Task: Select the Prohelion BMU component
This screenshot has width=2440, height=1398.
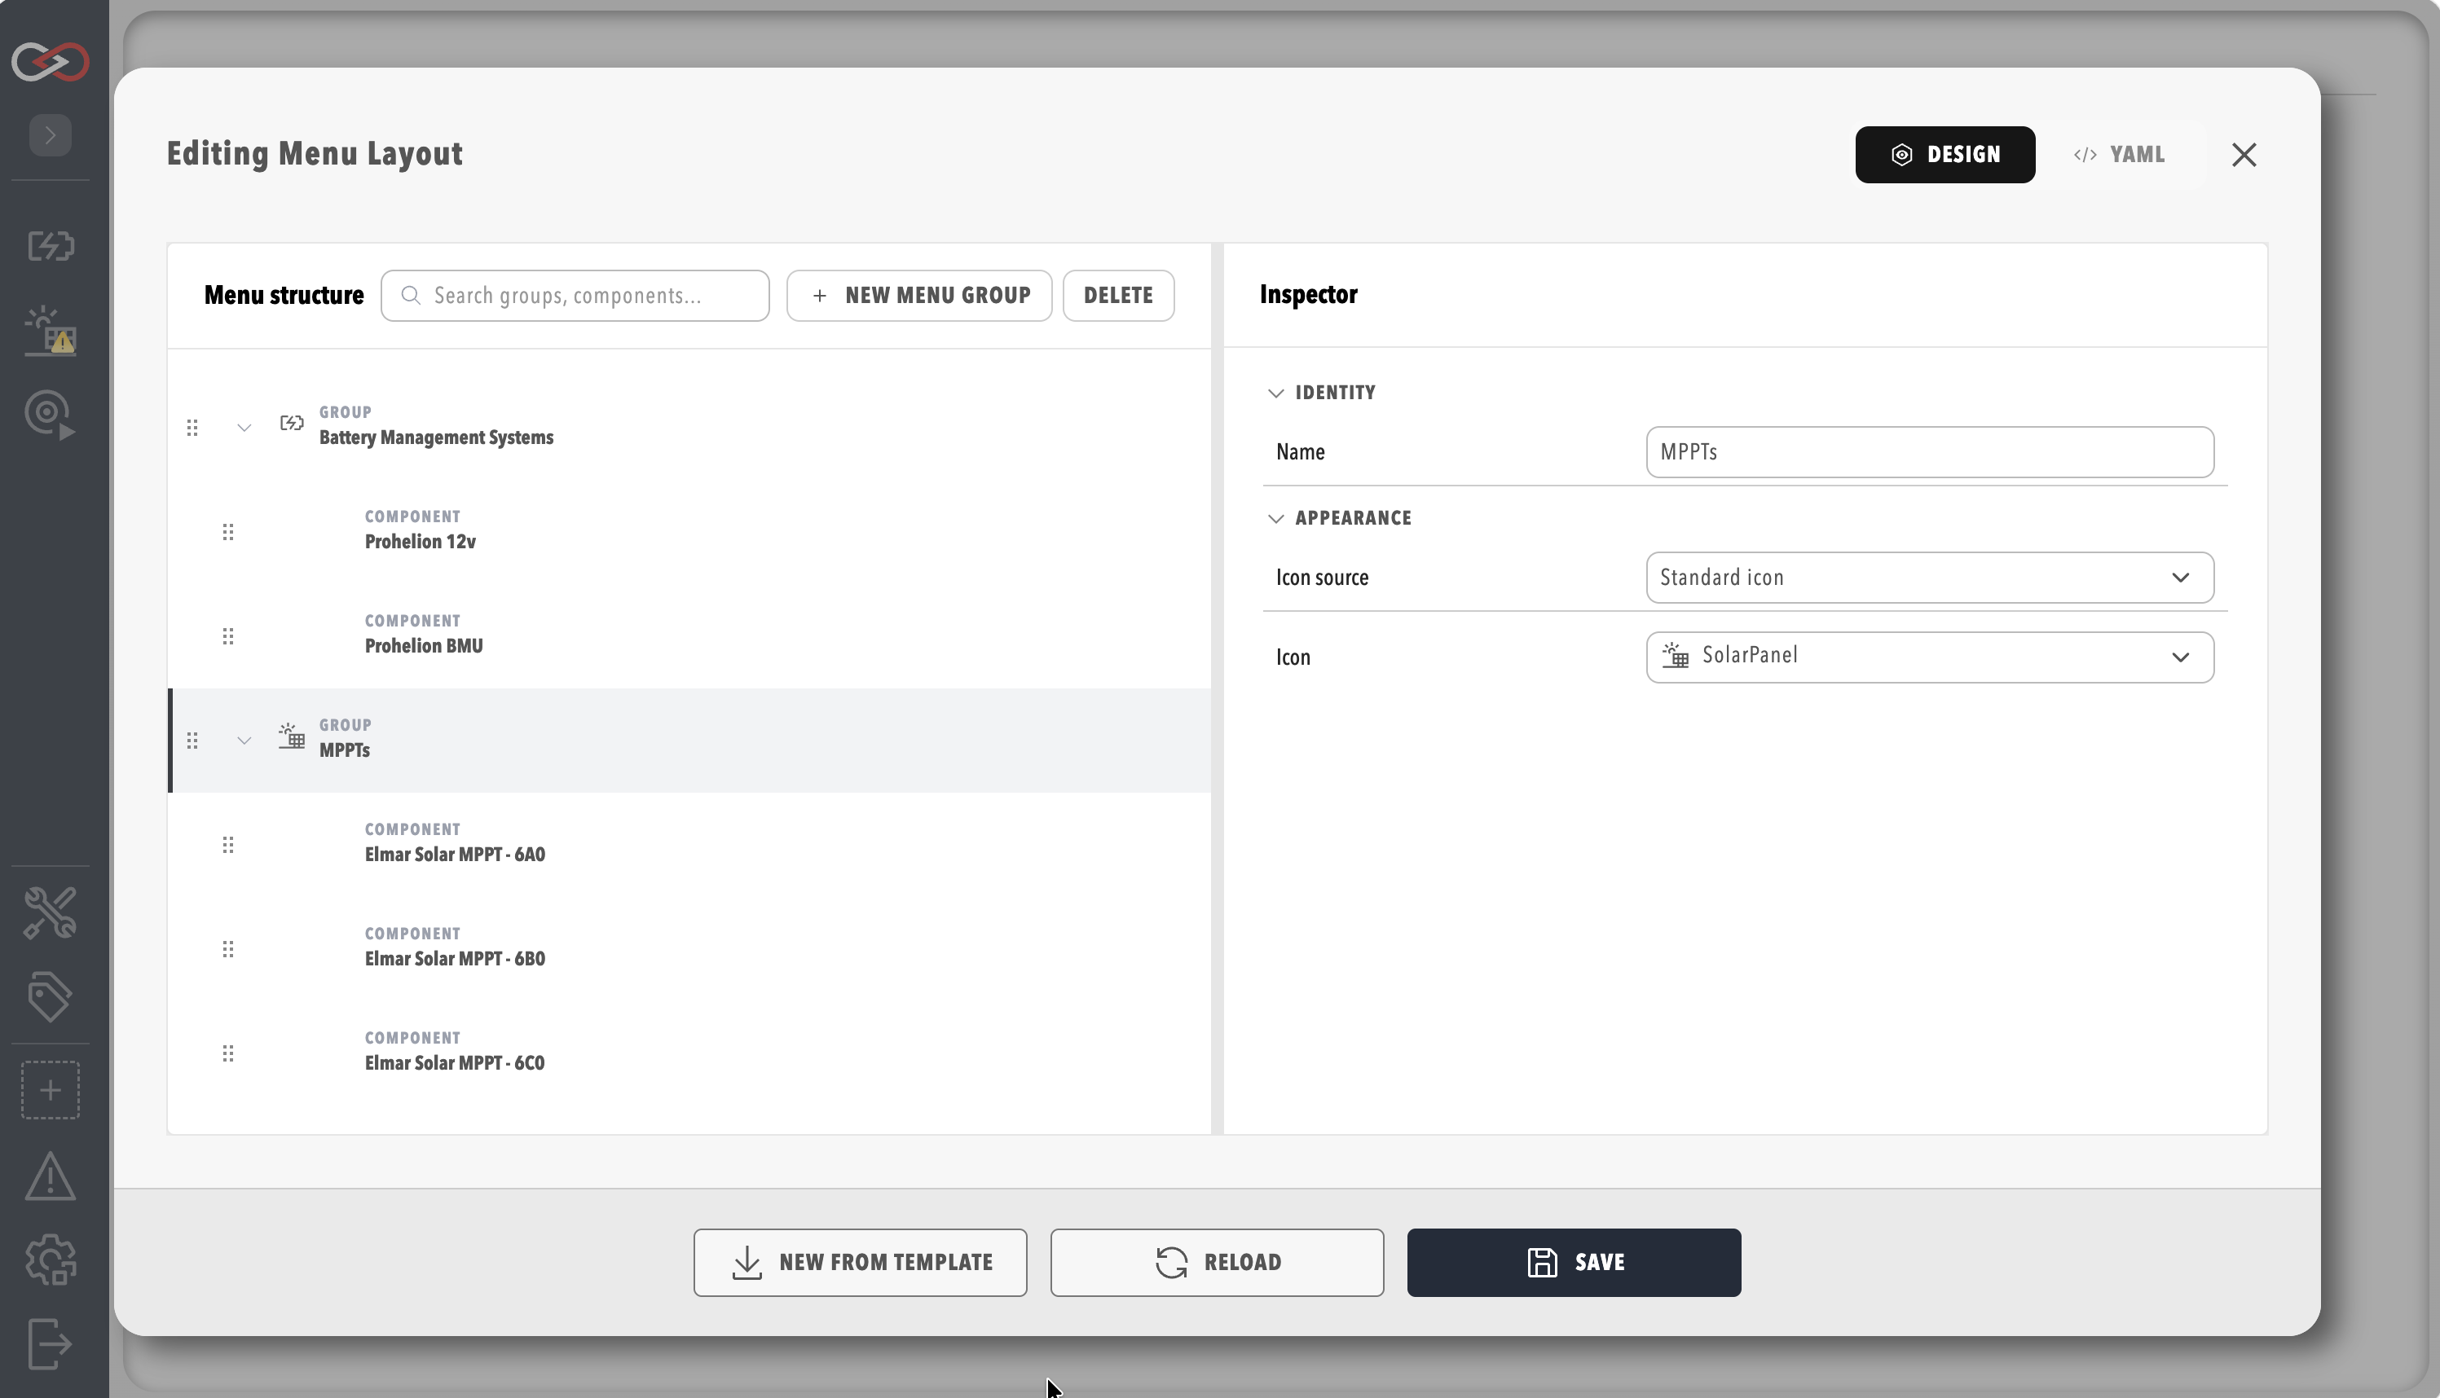Action: pos(689,635)
